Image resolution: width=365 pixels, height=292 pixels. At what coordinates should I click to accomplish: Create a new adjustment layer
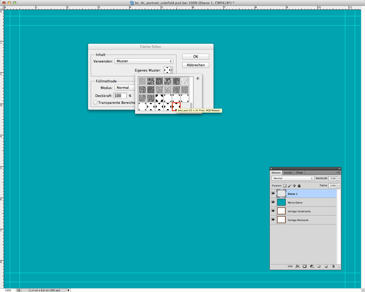pyautogui.click(x=312, y=266)
